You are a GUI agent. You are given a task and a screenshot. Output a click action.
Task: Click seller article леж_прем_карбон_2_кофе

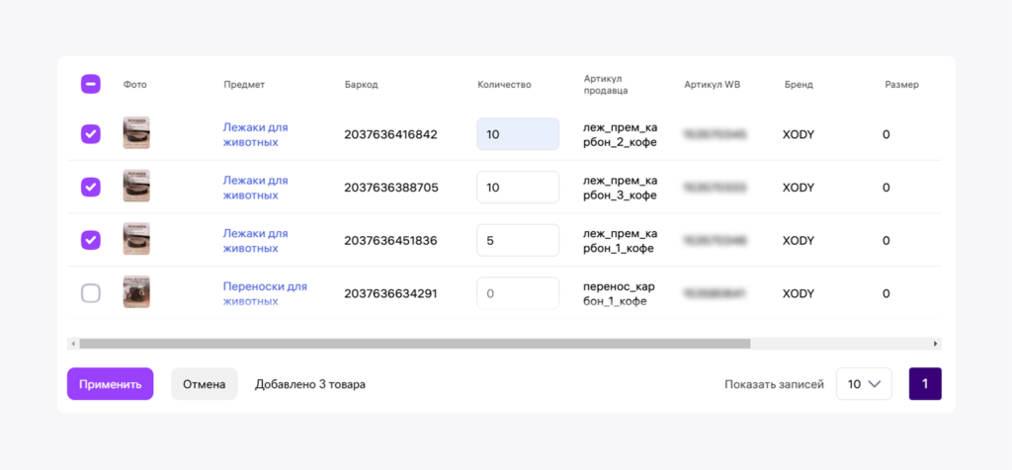click(x=620, y=134)
